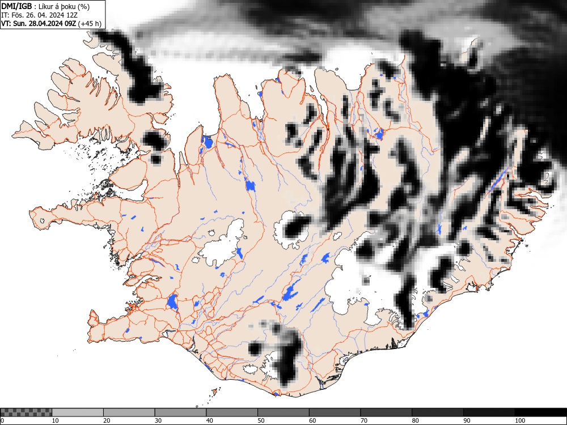Click the '(+45 h)' forecast offset text
Image resolution: width=567 pixels, height=425 pixels.
click(90, 24)
